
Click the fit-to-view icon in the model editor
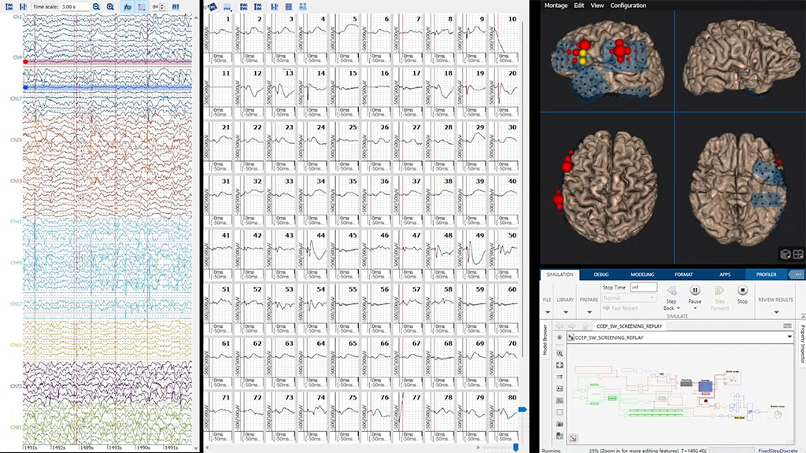tap(560, 365)
